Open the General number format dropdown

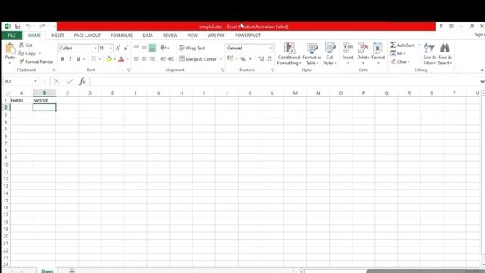271,48
